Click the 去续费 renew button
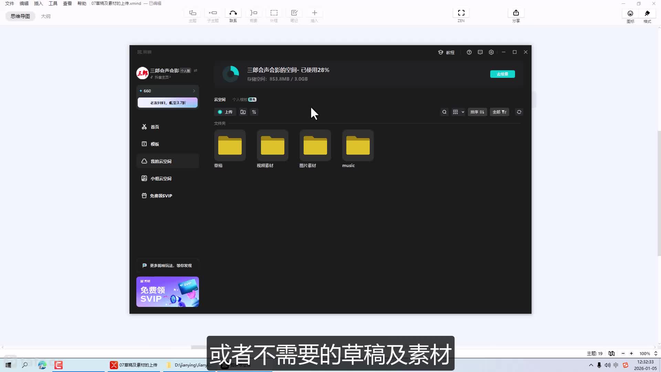 pyautogui.click(x=502, y=74)
